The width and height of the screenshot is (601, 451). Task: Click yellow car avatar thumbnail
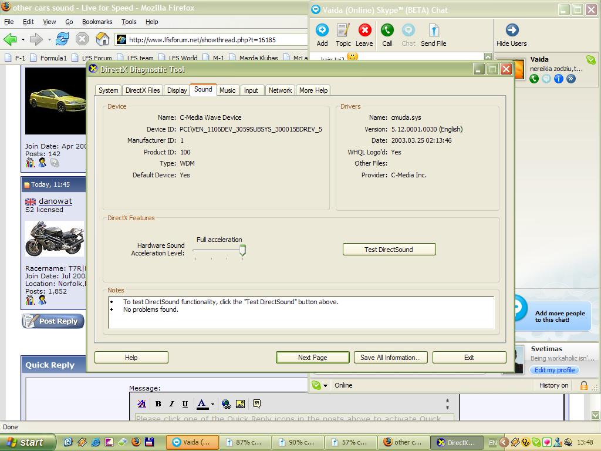pos(56,101)
